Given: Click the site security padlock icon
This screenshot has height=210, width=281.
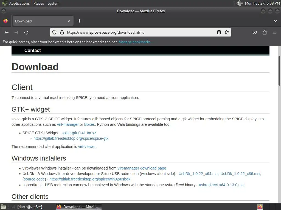Looking at the screenshot, I should click(x=62, y=32).
